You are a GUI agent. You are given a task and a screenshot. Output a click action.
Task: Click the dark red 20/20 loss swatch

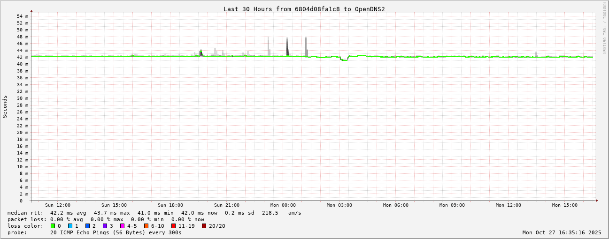pos(204,226)
